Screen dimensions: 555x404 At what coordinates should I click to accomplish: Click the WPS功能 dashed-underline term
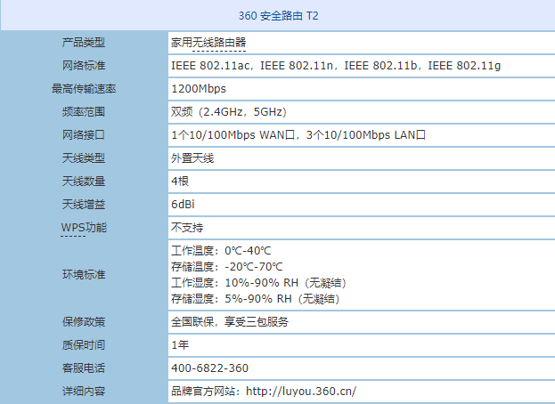point(84,228)
